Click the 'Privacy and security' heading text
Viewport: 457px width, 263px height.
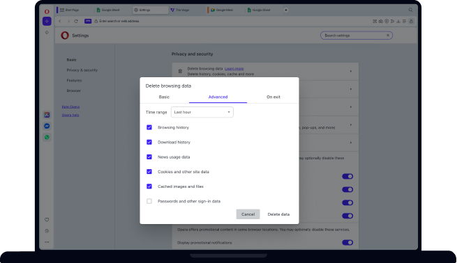coord(192,54)
